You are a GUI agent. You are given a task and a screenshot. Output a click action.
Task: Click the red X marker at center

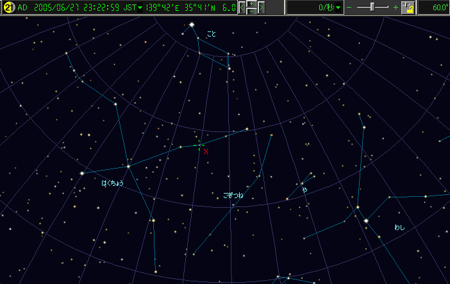click(206, 152)
